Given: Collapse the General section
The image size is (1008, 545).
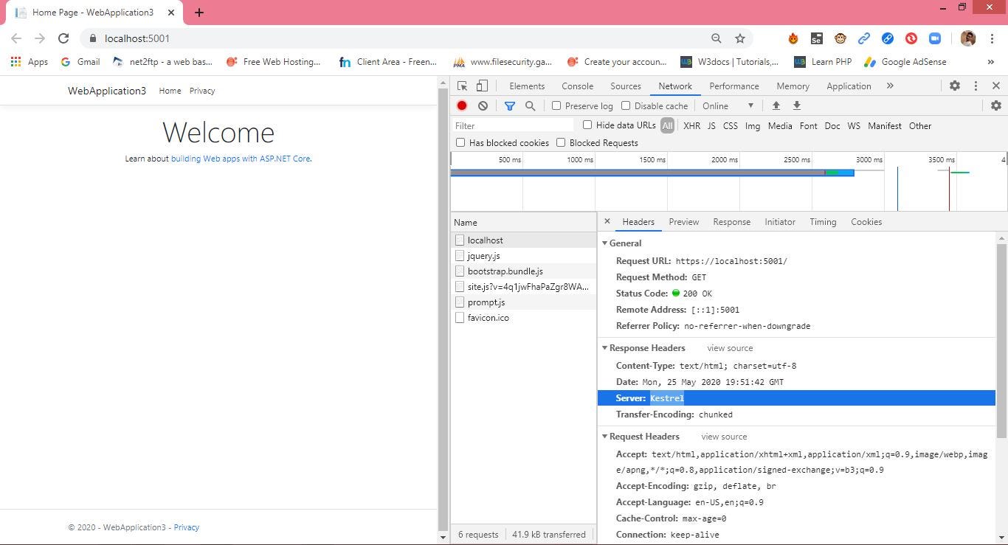Looking at the screenshot, I should [x=605, y=243].
